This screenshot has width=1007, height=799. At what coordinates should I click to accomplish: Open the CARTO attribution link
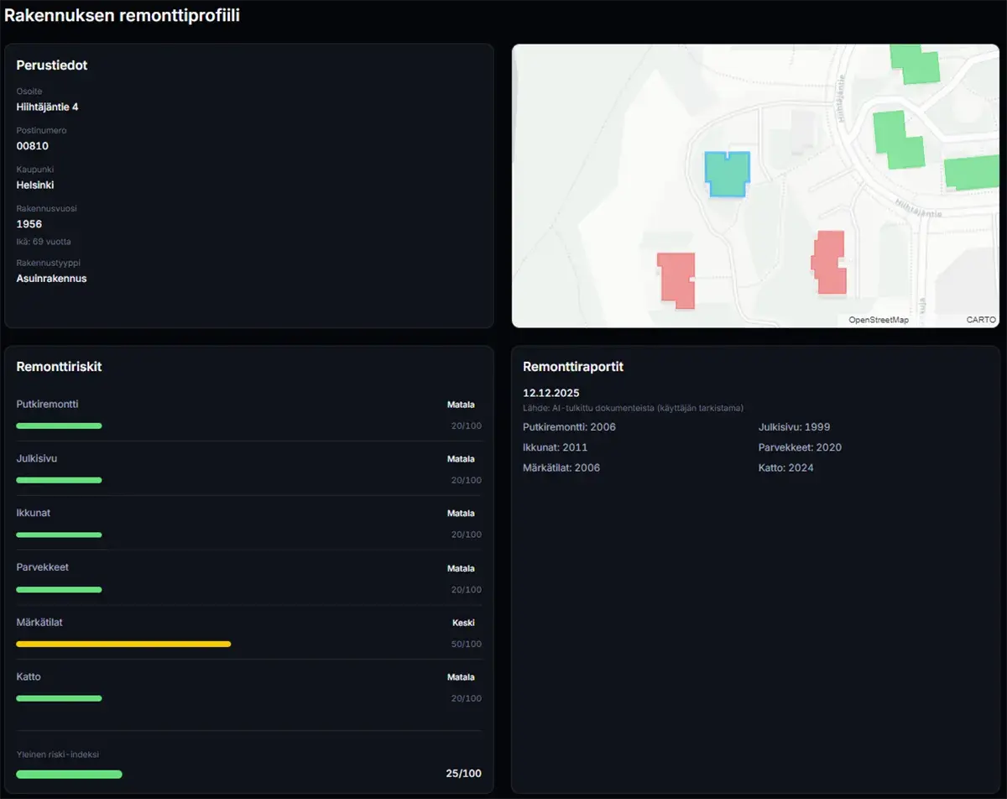(x=980, y=320)
